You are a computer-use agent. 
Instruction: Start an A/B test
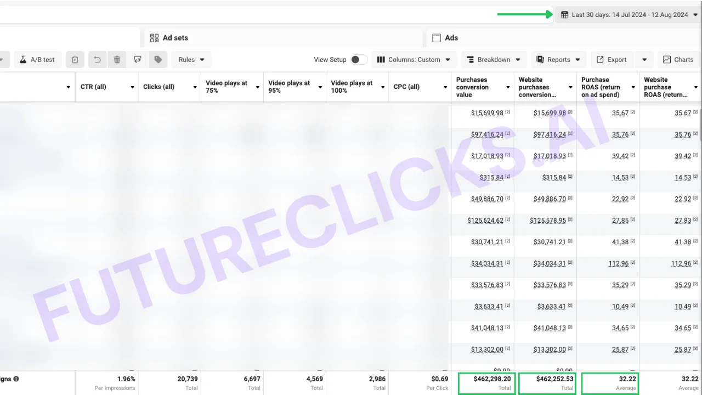pos(37,59)
